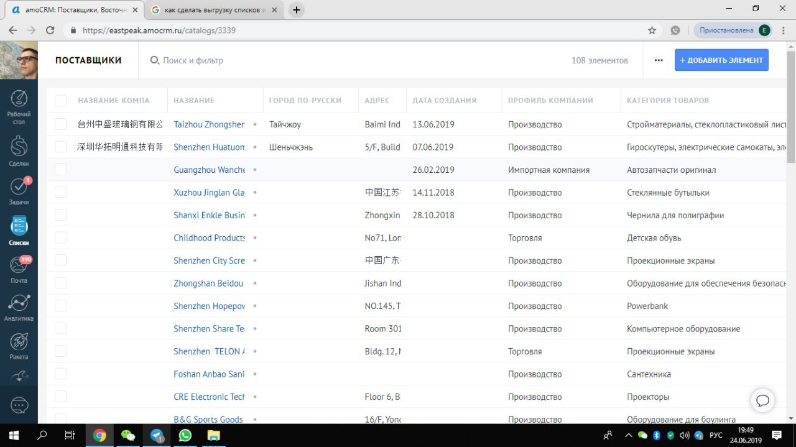Click the Windows Start button

(x=14, y=435)
